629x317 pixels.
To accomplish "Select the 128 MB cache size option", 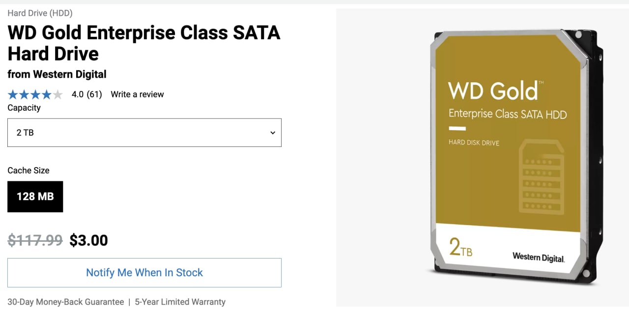I will [35, 197].
